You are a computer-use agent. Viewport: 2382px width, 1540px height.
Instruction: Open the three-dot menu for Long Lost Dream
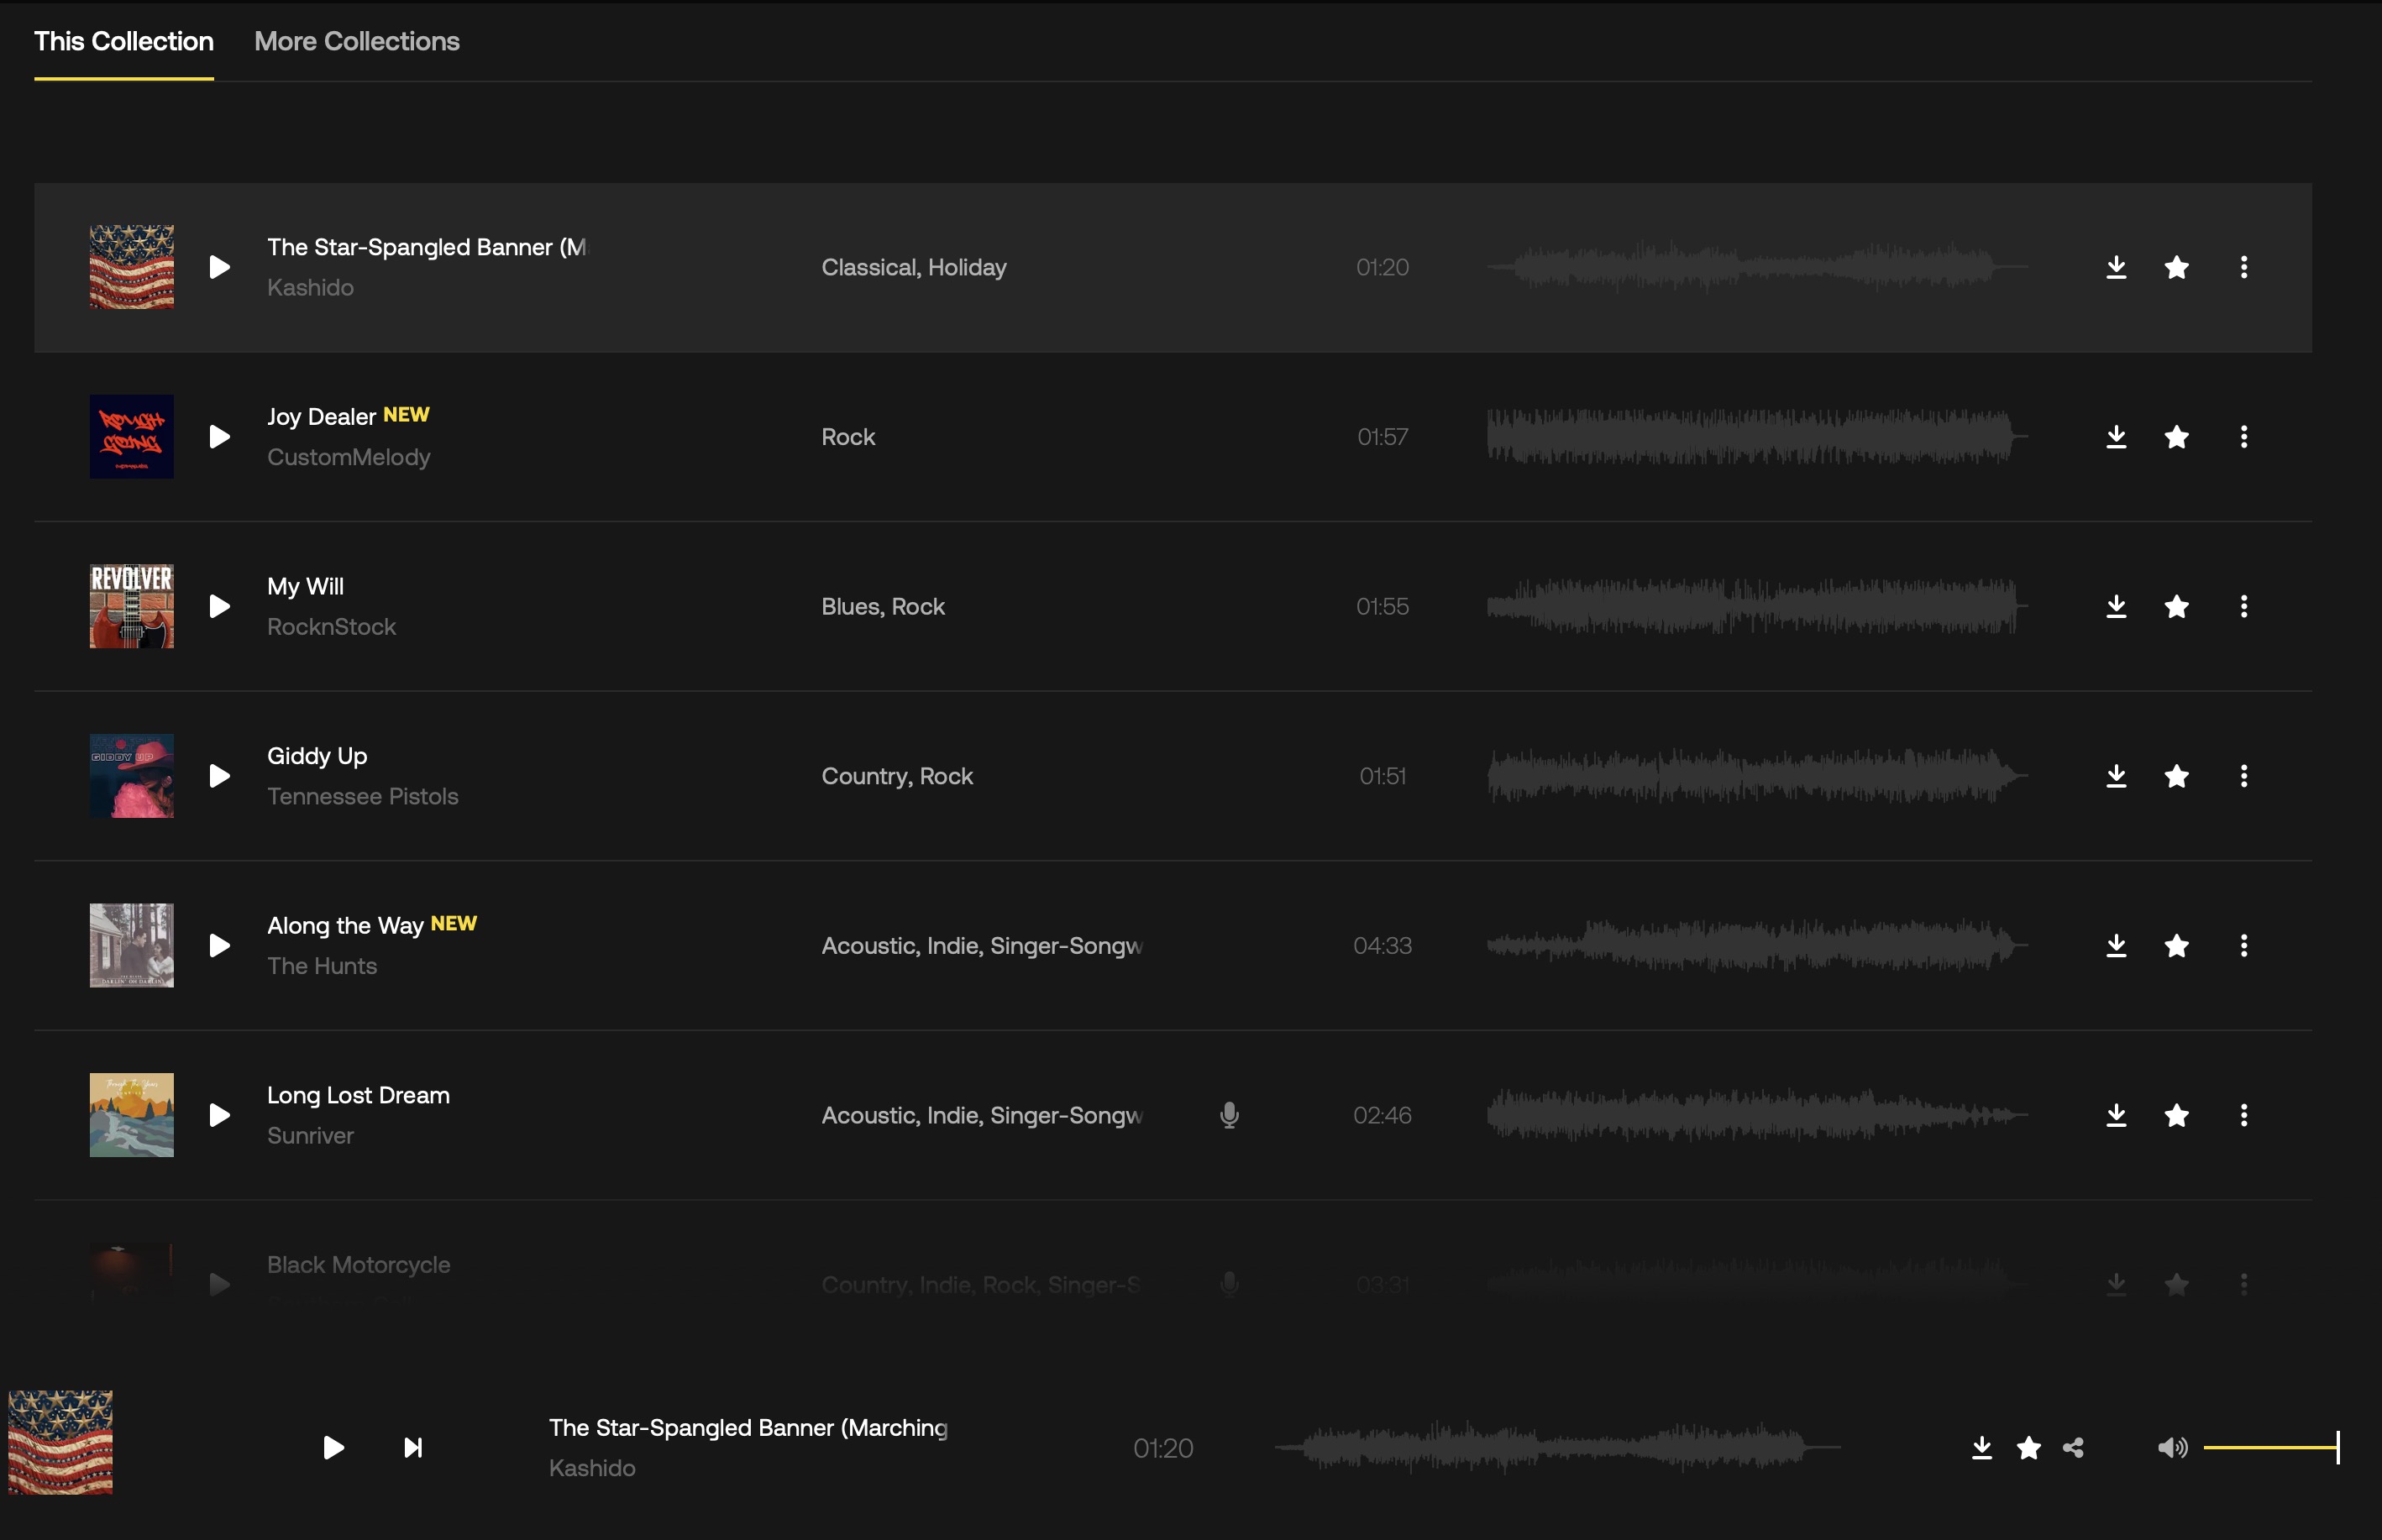(x=2244, y=1115)
